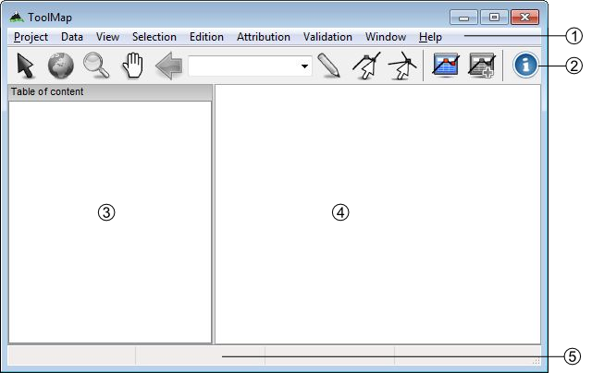The image size is (592, 373).
Task: Open the object attribution panel icon
Action: pyautogui.click(x=446, y=65)
